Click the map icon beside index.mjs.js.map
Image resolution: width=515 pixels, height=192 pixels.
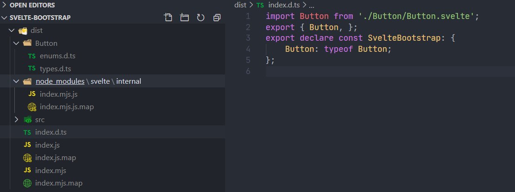coord(32,107)
